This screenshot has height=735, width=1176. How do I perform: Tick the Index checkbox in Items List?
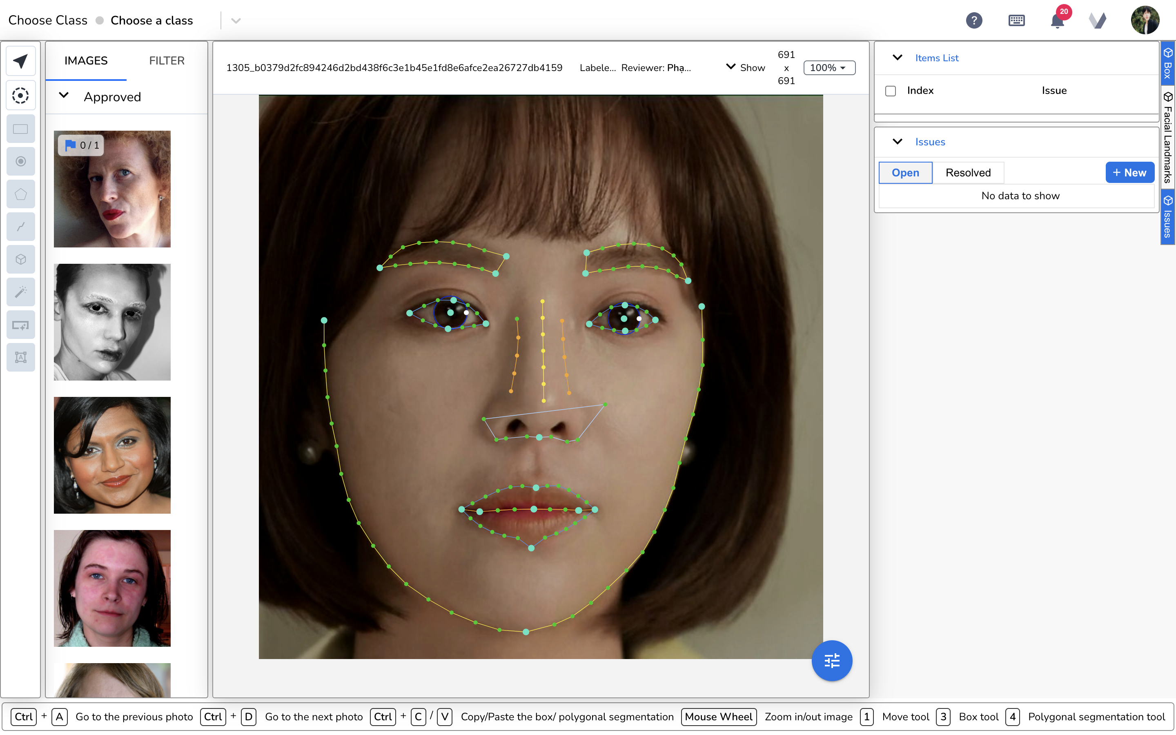(890, 91)
